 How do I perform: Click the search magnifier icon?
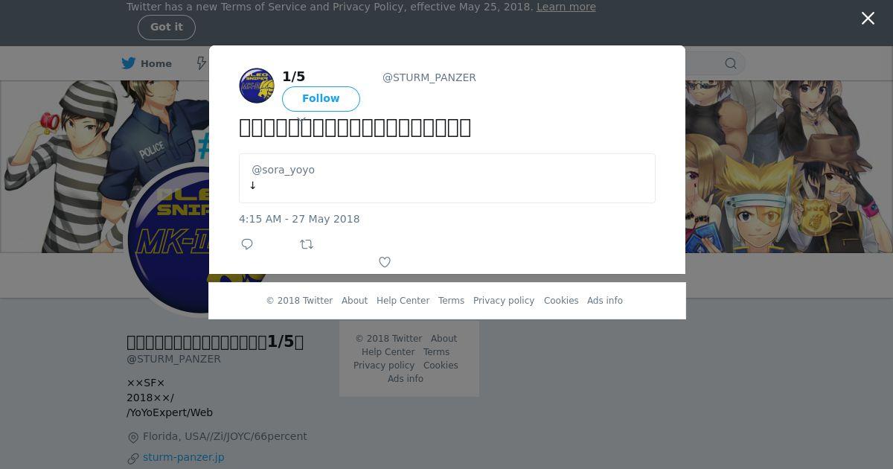731,63
